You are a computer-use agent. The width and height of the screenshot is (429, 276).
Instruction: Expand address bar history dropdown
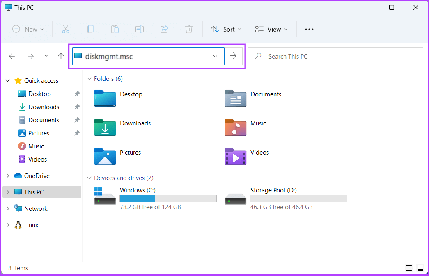pyautogui.click(x=215, y=56)
